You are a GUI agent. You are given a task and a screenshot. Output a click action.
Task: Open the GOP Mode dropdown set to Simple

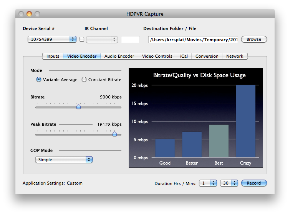[x=64, y=160]
